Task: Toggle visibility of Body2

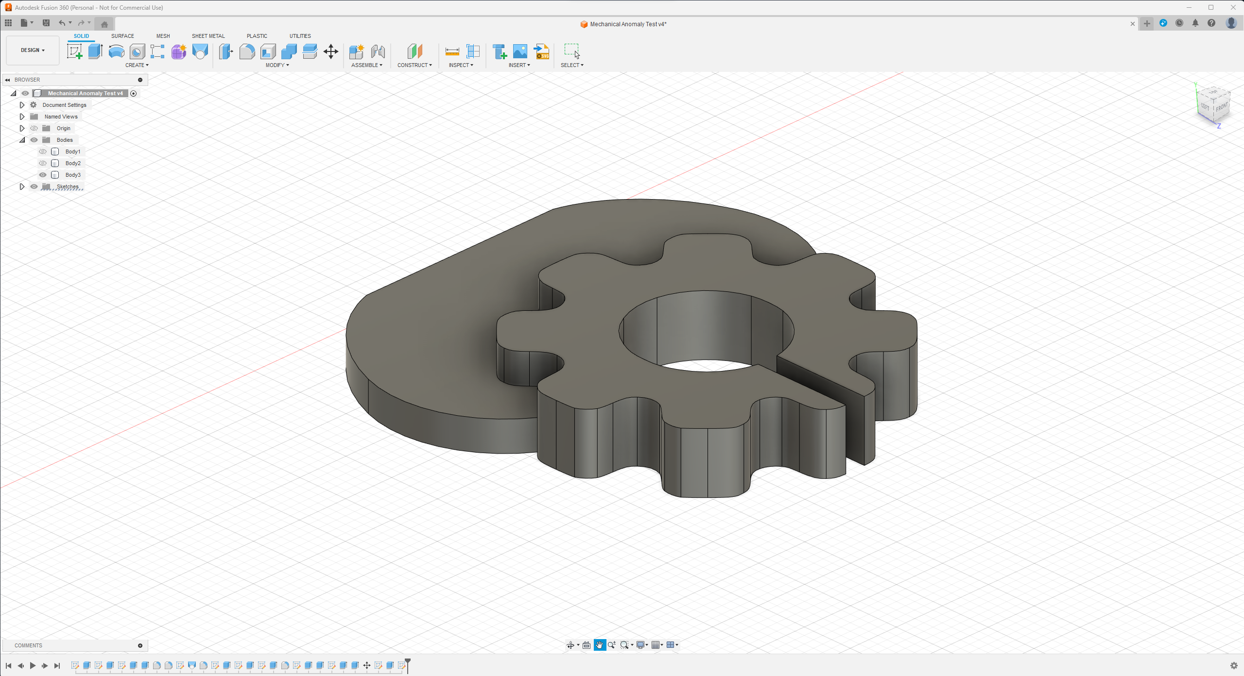Action: coord(43,163)
